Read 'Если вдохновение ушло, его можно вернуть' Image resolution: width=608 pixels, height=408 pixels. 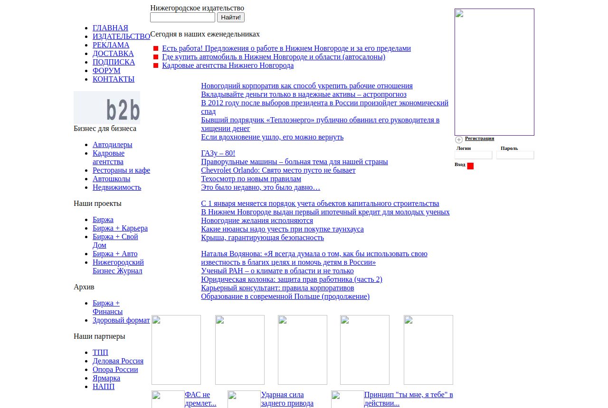click(272, 137)
